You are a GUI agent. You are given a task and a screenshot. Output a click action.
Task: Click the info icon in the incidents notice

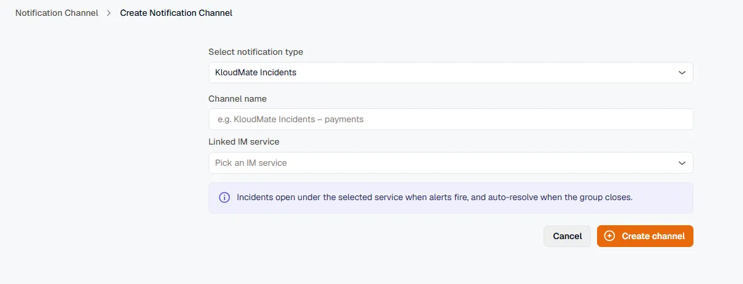click(224, 197)
